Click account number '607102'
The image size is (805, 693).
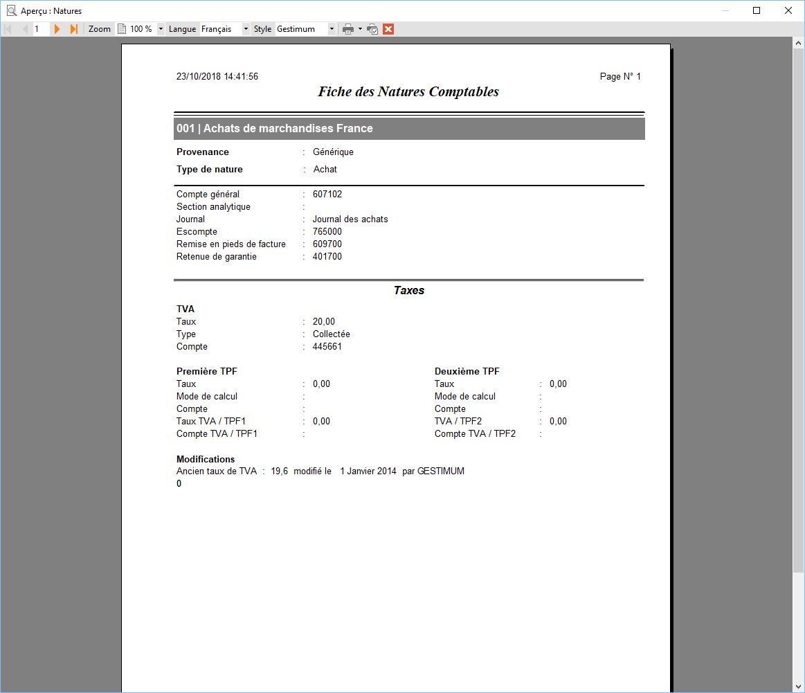tap(327, 194)
